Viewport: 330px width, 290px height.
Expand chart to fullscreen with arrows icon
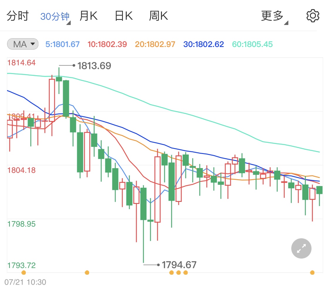pos(301,248)
